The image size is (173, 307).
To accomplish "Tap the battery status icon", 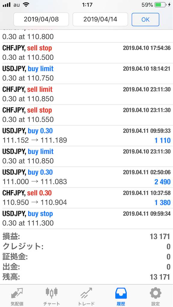I will click(160, 5).
